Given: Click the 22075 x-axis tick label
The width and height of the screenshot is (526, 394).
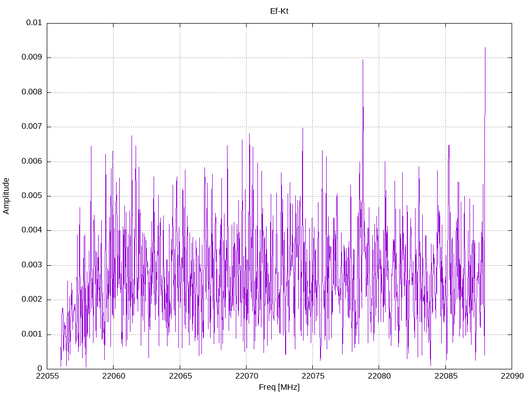Looking at the screenshot, I should pos(312,377).
